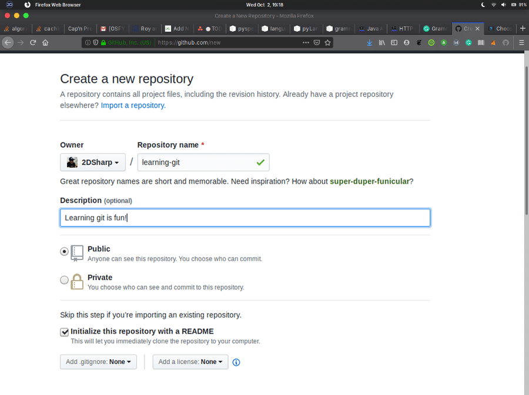529x395 pixels.
Task: Uncheck Initialize this repository with a README
Action: (x=65, y=332)
